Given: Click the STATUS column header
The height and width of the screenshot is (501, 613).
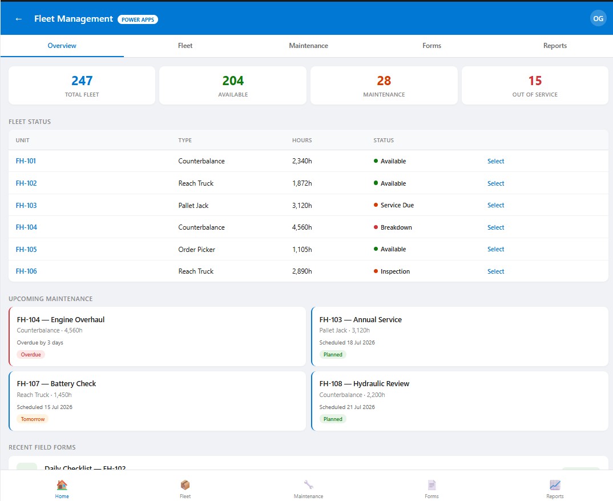Looking at the screenshot, I should pos(384,140).
